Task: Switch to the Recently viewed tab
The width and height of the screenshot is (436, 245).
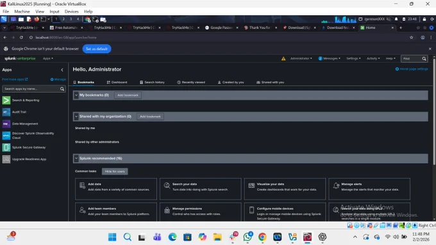Action: point(191,83)
